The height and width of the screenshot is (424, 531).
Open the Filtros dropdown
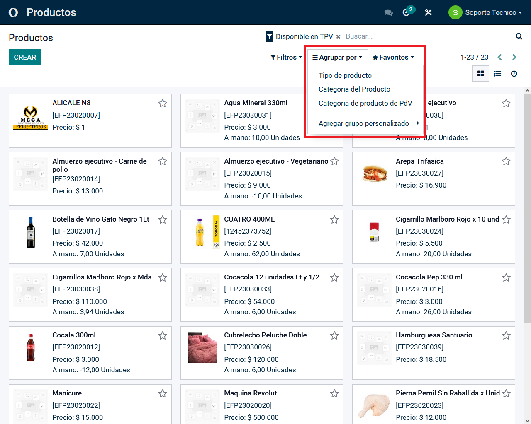pos(286,57)
